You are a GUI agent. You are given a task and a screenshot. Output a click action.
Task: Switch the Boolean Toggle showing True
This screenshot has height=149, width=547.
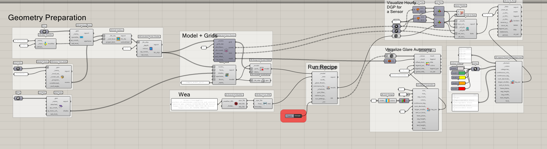pyautogui.click(x=298, y=116)
